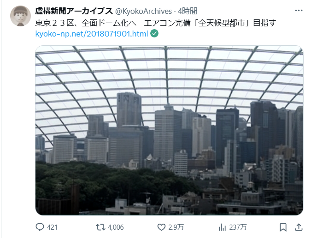This screenshot has width=311, height=238.
Task: Open kyoko-np.net article link
Action: (92, 34)
